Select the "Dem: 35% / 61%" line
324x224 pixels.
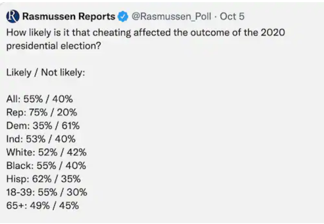(x=43, y=126)
